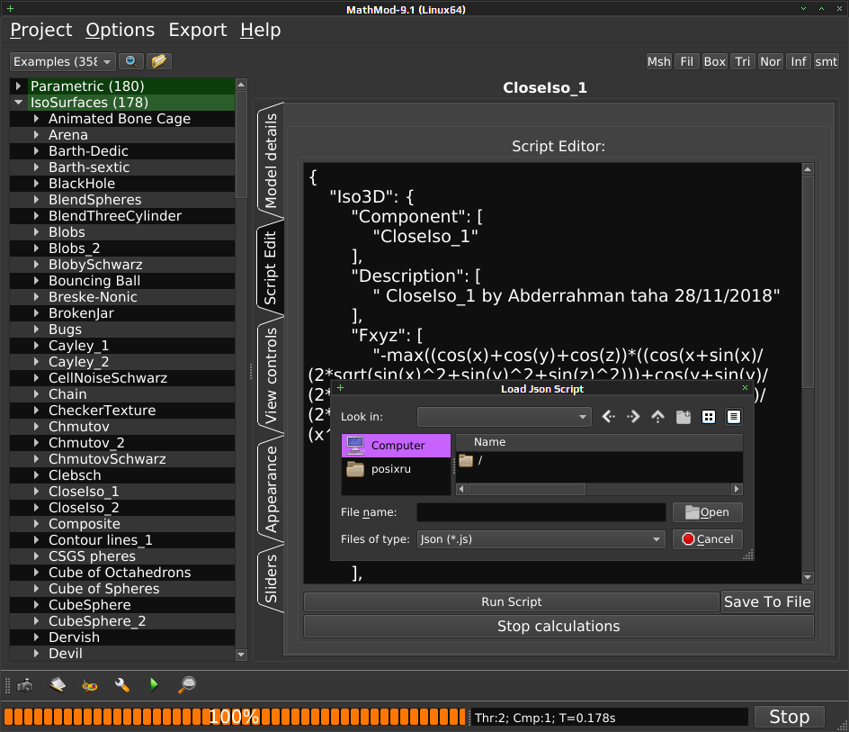The image size is (849, 732).
Task: Click the orange 100% progress bar
Action: click(235, 717)
